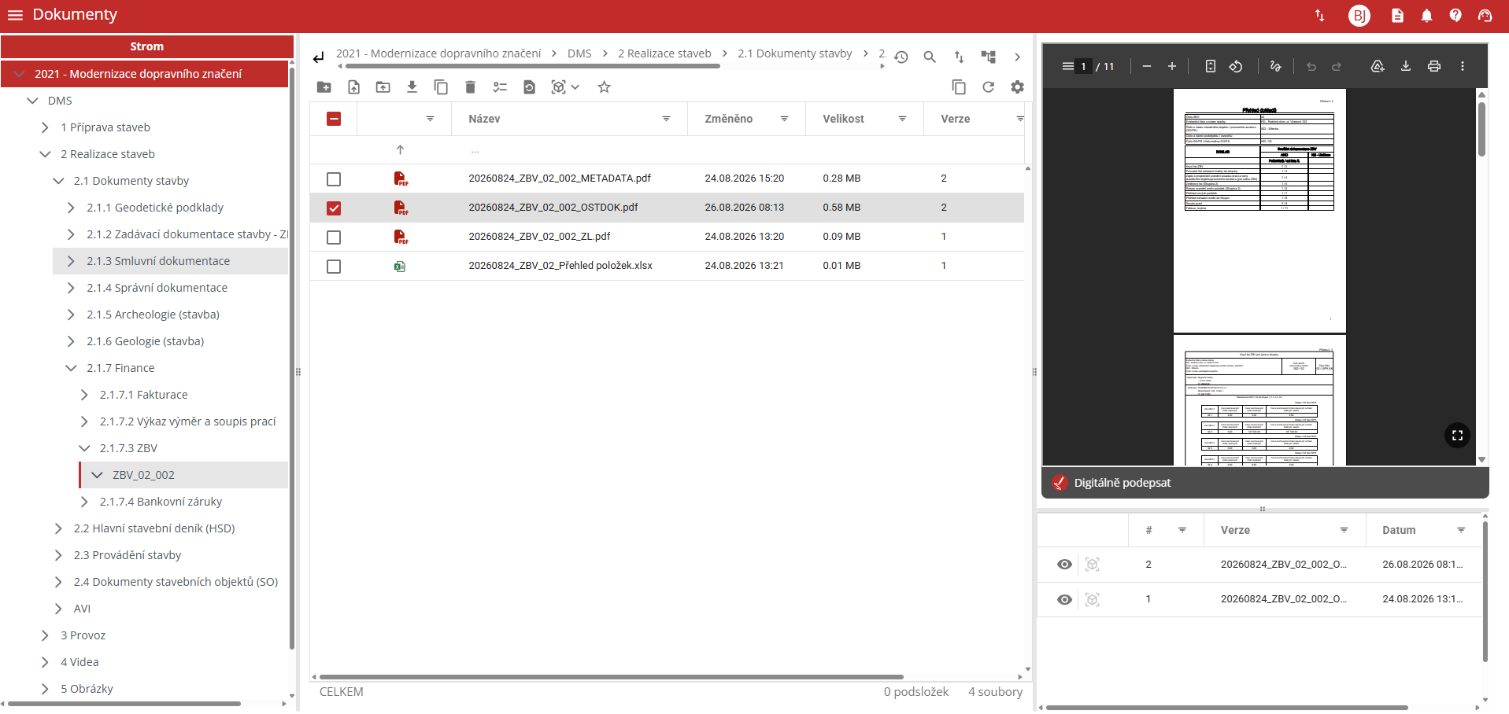Screen dimensions: 1509x714
Task: Open the 4 Videa tree item
Action: [x=80, y=662]
